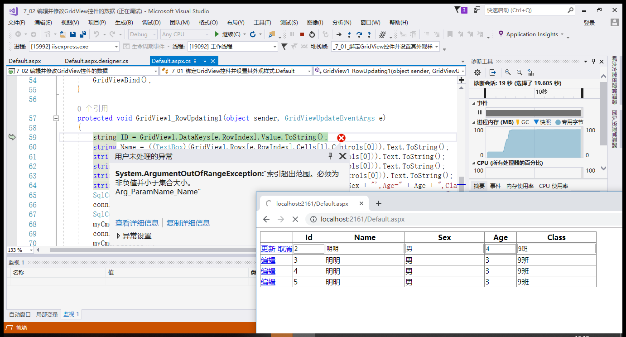This screenshot has height=337, width=626.
Task: Click the editor horizontal scrollbar
Action: pos(152,250)
